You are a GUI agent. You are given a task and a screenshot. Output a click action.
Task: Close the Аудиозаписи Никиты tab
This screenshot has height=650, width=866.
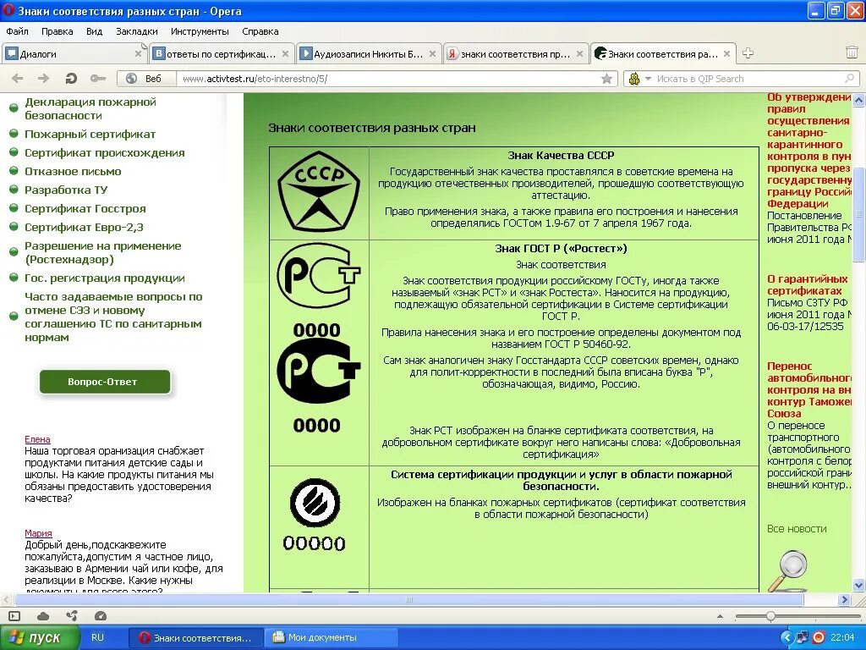coord(432,53)
